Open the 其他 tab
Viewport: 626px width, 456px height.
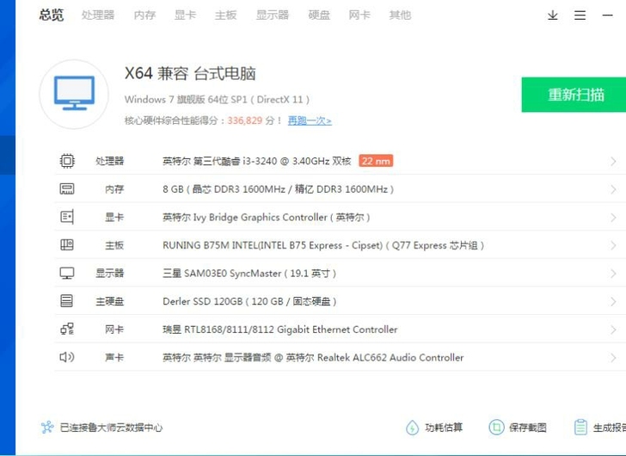click(400, 15)
